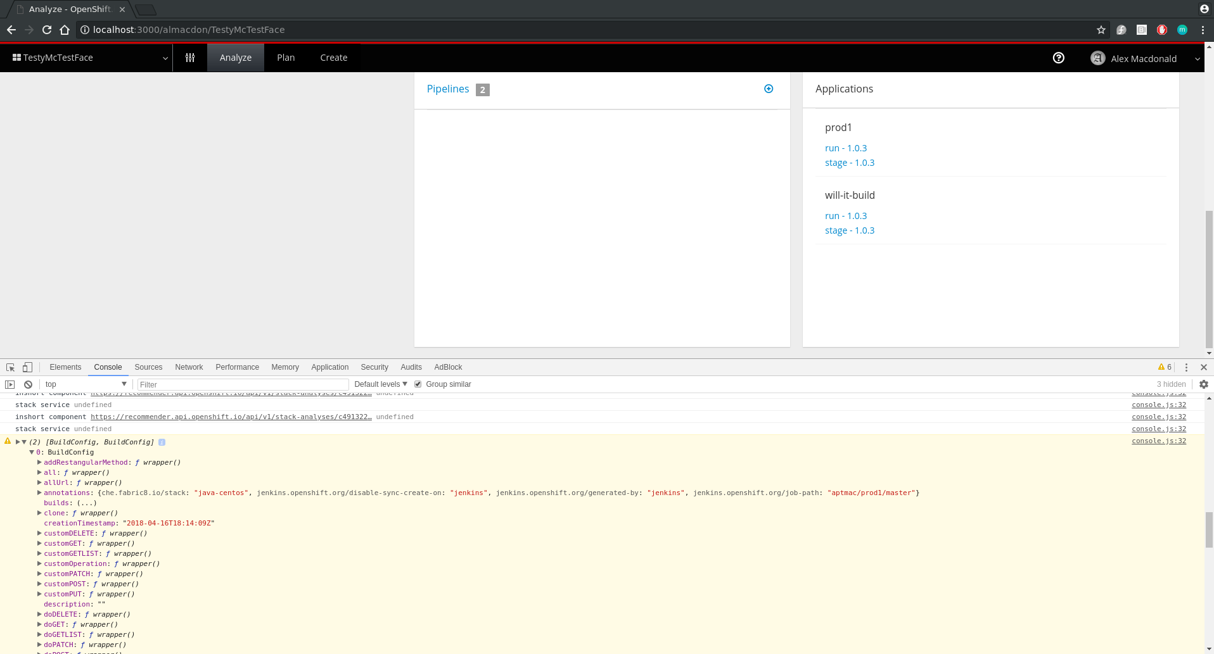Toggle the Group similar checkbox
Image resolution: width=1214 pixels, height=654 pixels.
click(x=418, y=384)
